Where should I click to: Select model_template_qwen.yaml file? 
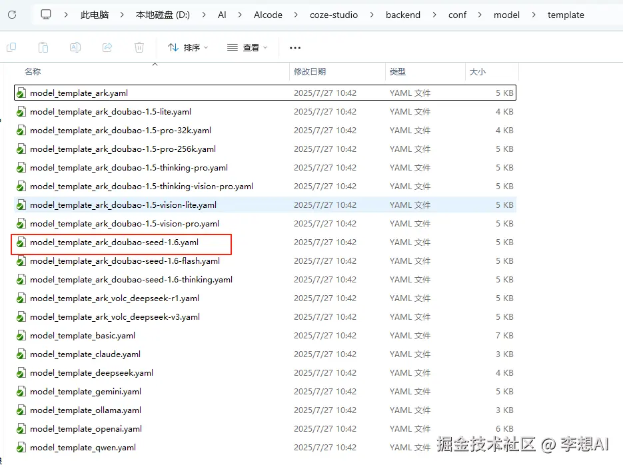coord(265,448)
